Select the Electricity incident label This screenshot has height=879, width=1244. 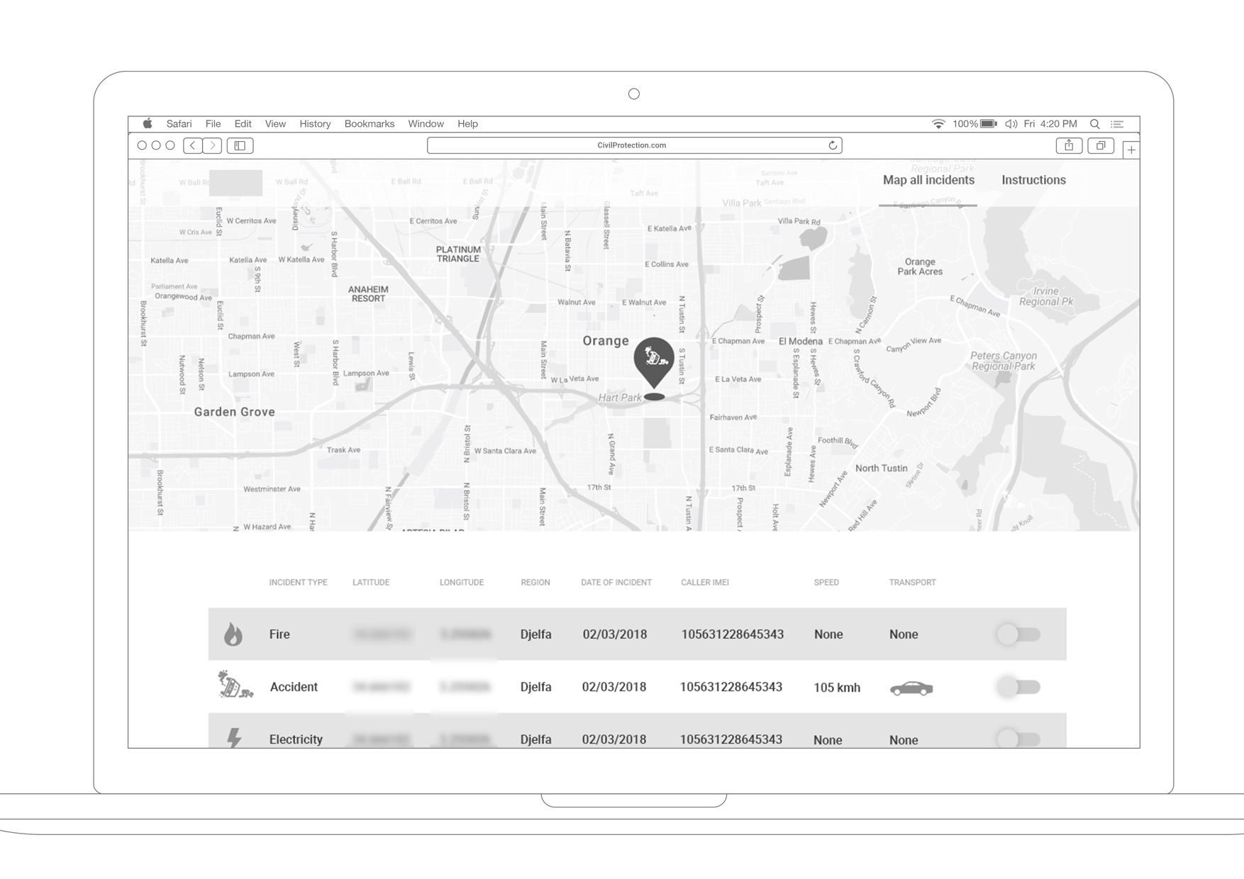pos(296,739)
